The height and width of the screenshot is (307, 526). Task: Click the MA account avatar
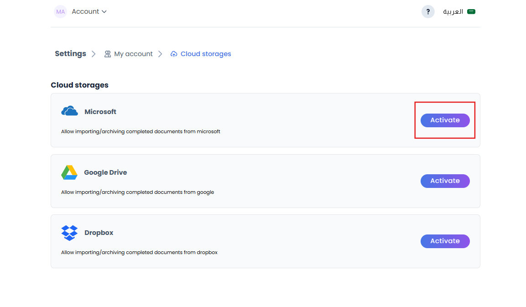(60, 12)
